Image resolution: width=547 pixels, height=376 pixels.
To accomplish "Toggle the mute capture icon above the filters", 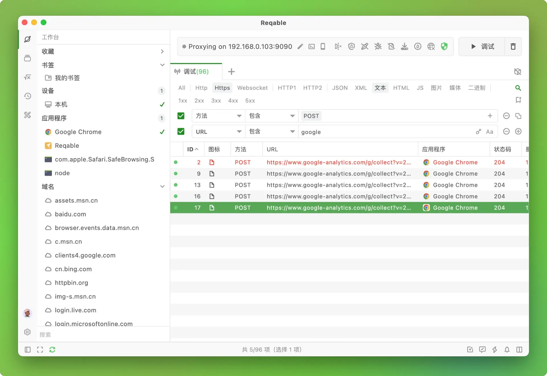I will point(517,71).
